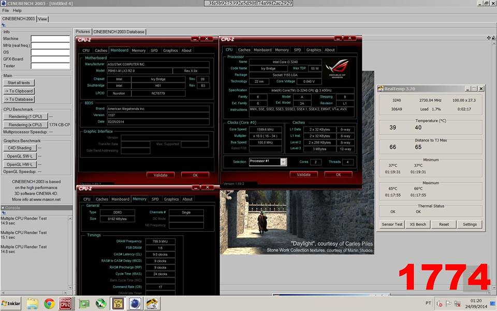Run the C4D Shading benchmark
497x311 pixels.
pos(20,148)
